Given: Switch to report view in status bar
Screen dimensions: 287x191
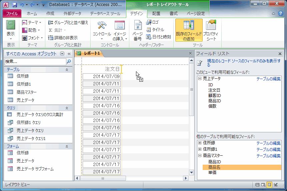Looking at the screenshot, I should click(257, 185).
